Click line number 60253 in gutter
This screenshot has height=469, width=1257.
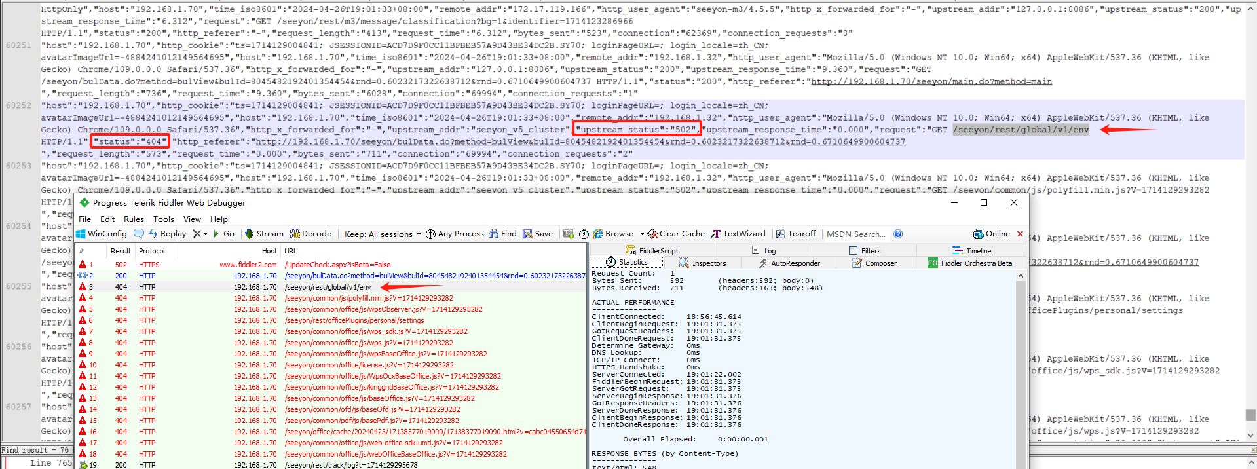click(x=18, y=166)
